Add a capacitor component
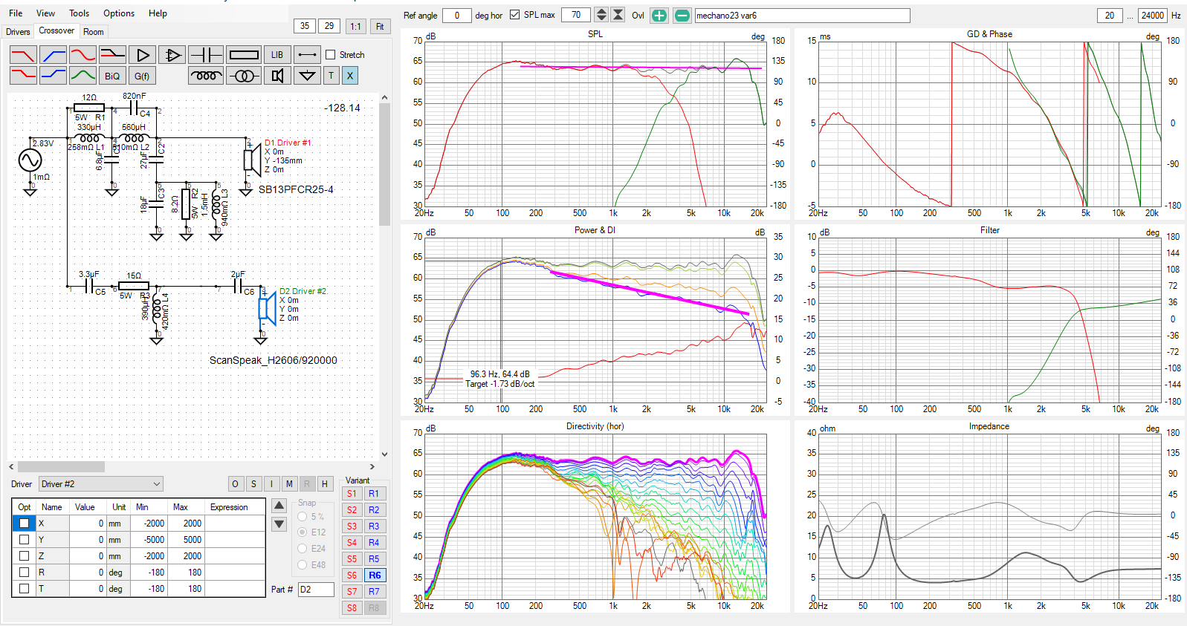The width and height of the screenshot is (1187, 626). [x=206, y=55]
